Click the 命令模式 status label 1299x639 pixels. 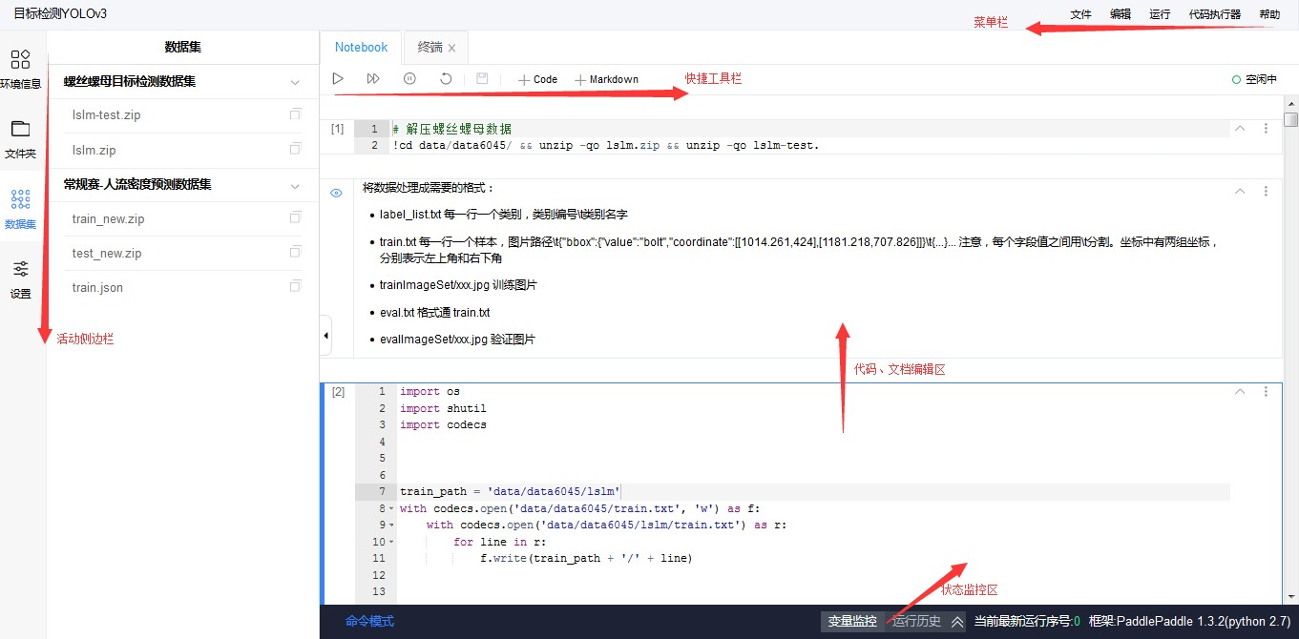tap(369, 621)
